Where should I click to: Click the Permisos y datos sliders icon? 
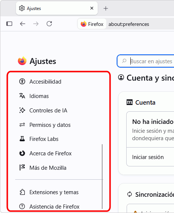tap(22, 125)
